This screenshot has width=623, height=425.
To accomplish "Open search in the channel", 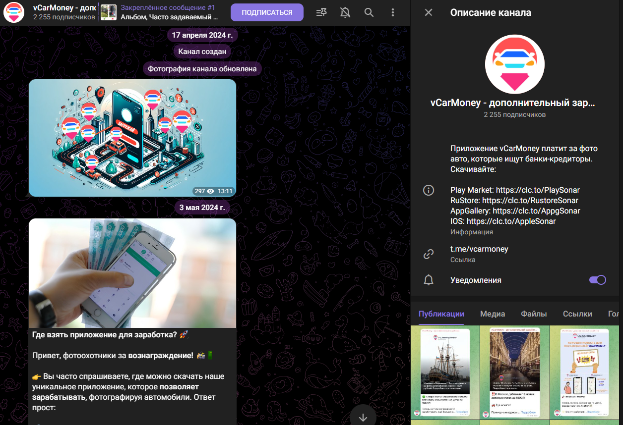I will click(x=369, y=12).
